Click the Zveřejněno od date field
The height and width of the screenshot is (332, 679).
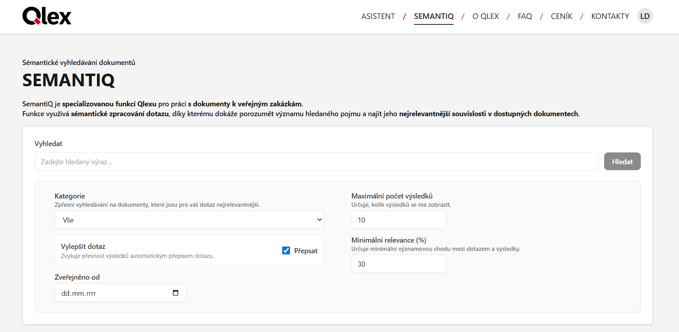click(x=114, y=293)
